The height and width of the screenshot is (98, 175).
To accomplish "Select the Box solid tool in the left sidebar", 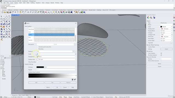I will 1,24.
